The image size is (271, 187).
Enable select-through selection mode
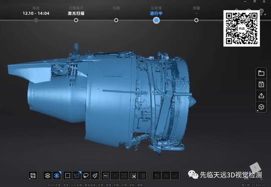click(x=56, y=175)
